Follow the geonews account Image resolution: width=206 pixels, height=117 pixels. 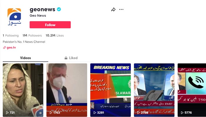click(x=50, y=25)
